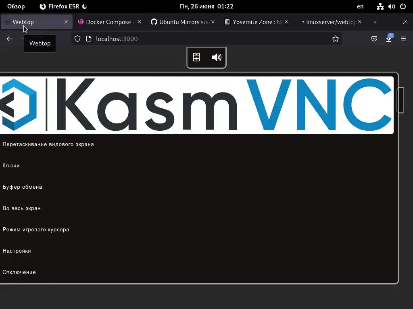
Task: Toggle Во весь экран mode
Action: (22, 208)
